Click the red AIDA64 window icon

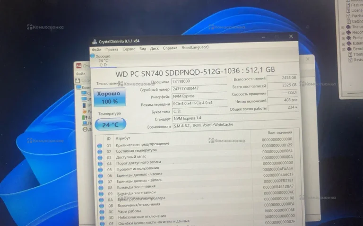pyautogui.click(x=79, y=66)
